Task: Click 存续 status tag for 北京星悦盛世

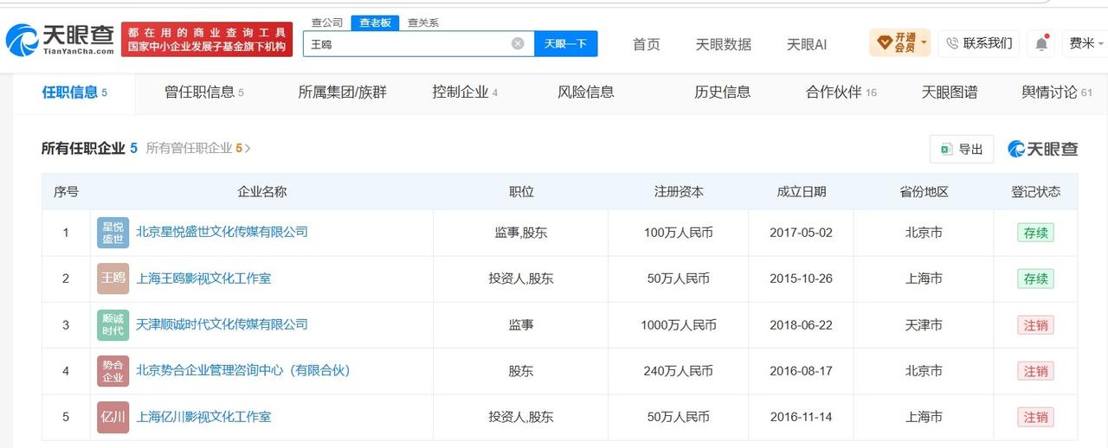Action: click(x=1035, y=233)
